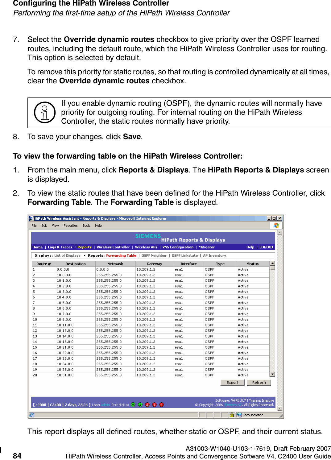Click port status indicator 1
331x460 pixels.
pos(140,404)
